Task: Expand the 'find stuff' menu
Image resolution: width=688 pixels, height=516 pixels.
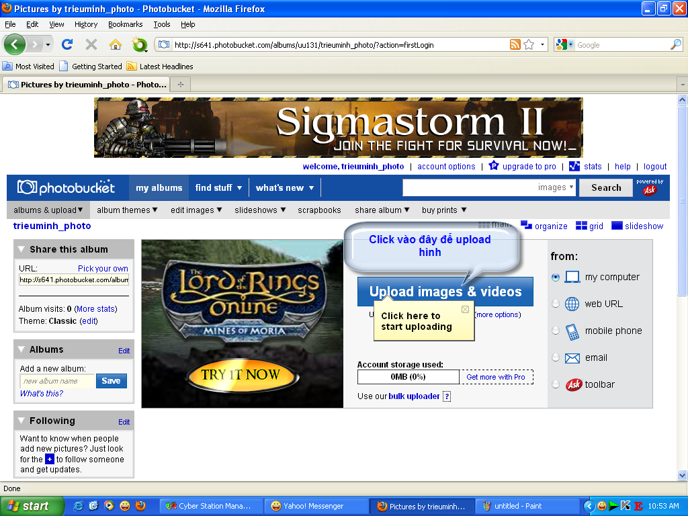Action: pos(218,188)
